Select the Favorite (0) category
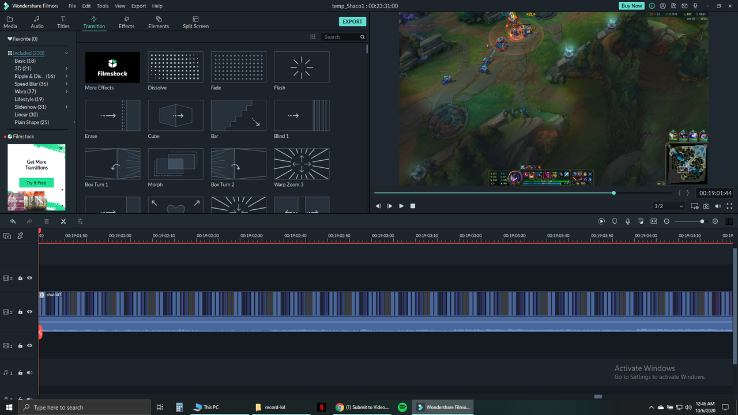 (22, 39)
